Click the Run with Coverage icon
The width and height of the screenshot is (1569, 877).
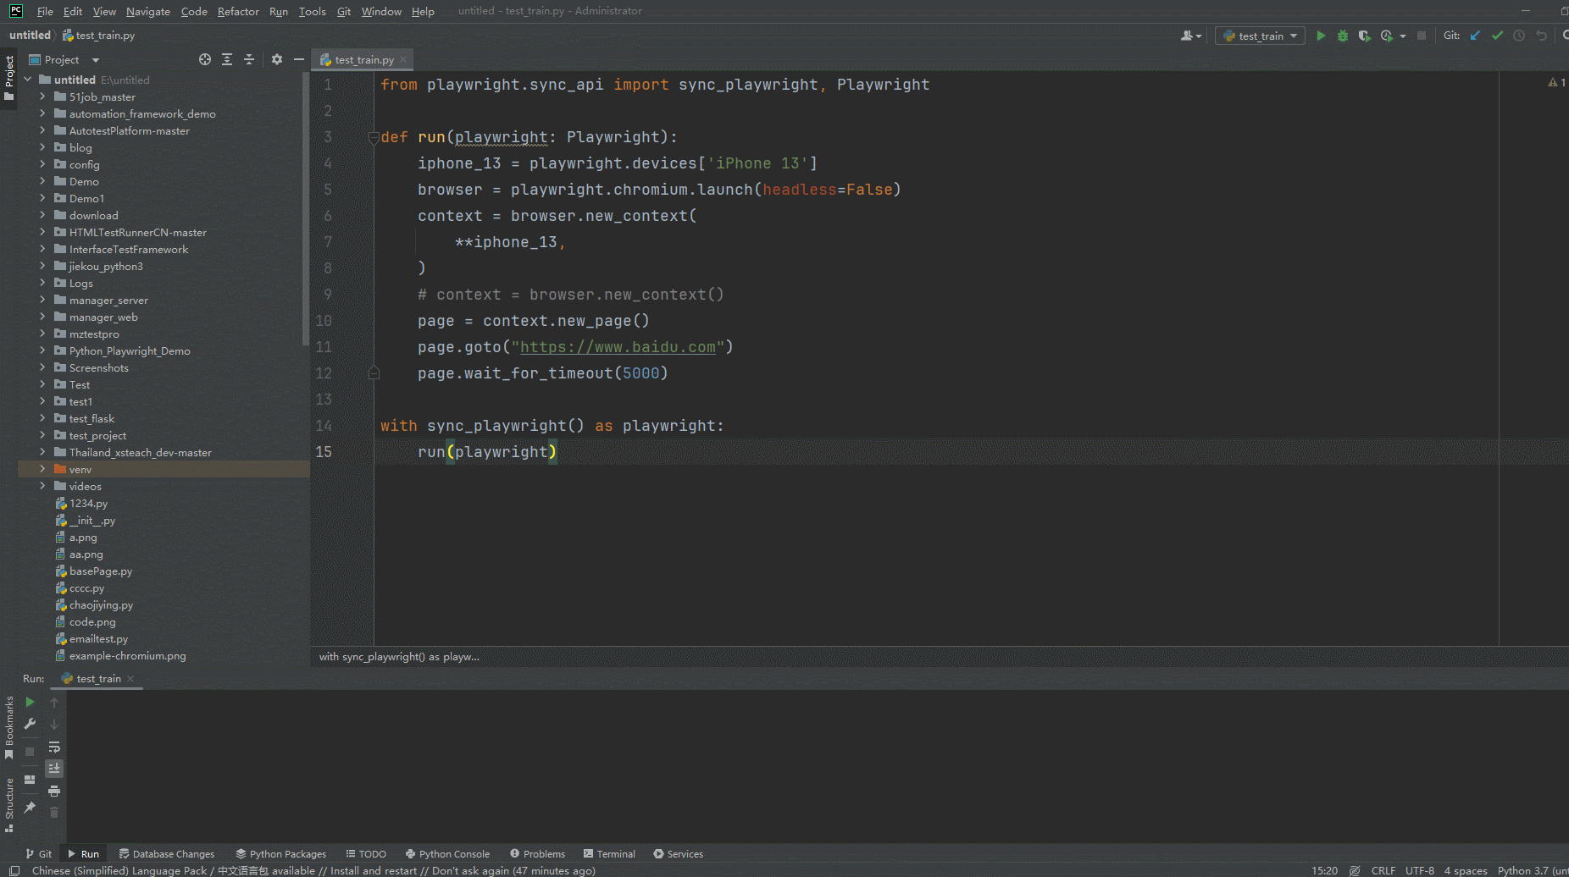pyautogui.click(x=1364, y=36)
